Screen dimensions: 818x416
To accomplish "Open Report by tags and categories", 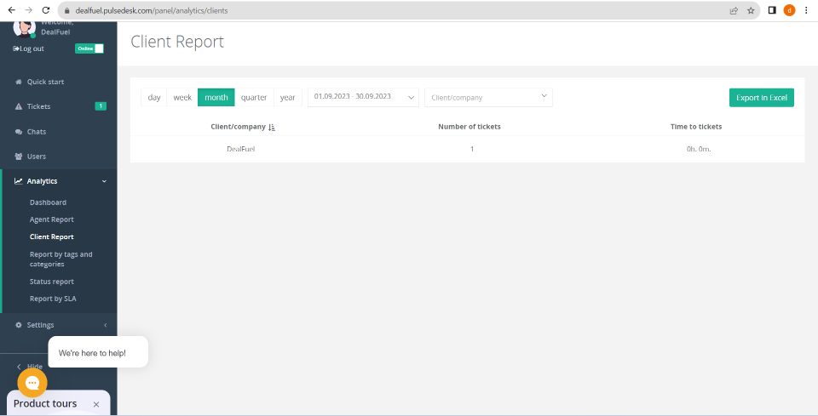I will [61, 259].
